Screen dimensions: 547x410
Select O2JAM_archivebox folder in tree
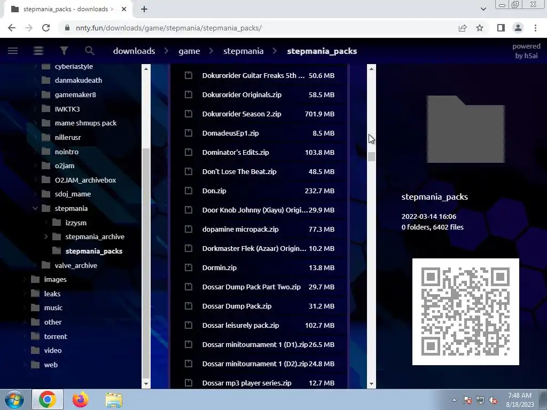tap(85, 180)
